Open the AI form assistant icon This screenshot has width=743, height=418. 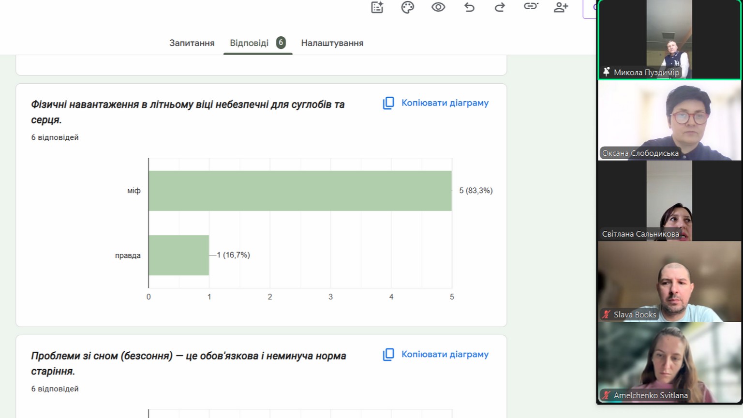coord(377,7)
